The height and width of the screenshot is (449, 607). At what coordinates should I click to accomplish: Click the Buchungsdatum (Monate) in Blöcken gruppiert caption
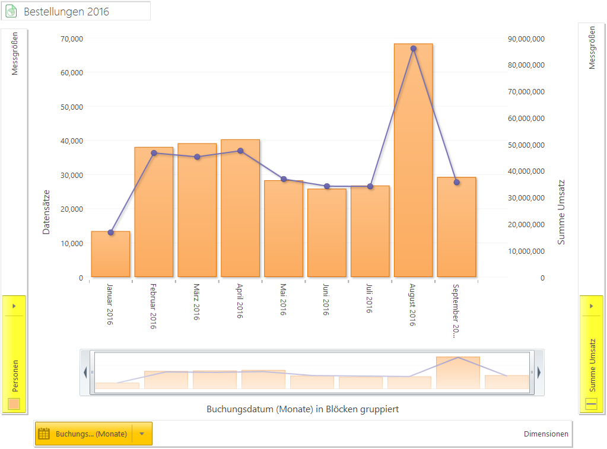303,409
